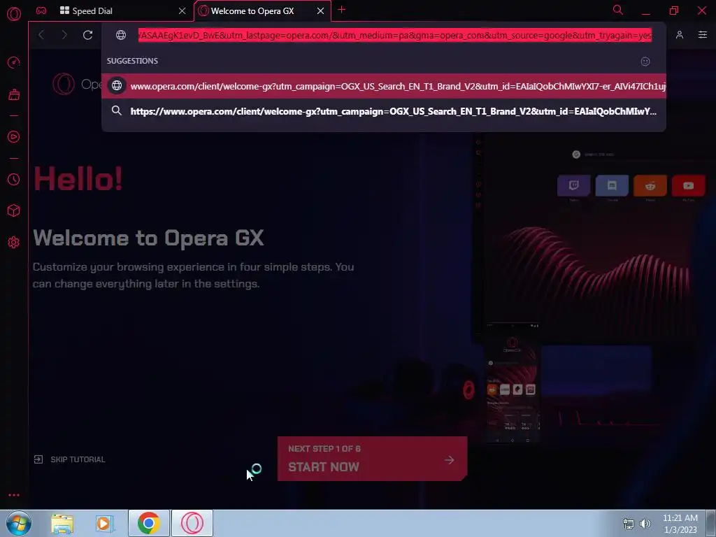Open the Opera menu logo button
Viewport: 716px width, 537px height.
(x=14, y=14)
